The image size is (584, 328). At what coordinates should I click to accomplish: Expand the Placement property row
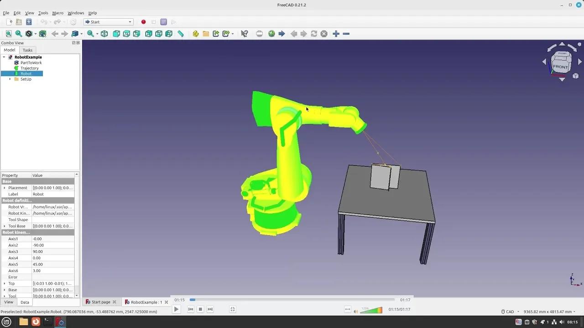coord(4,188)
